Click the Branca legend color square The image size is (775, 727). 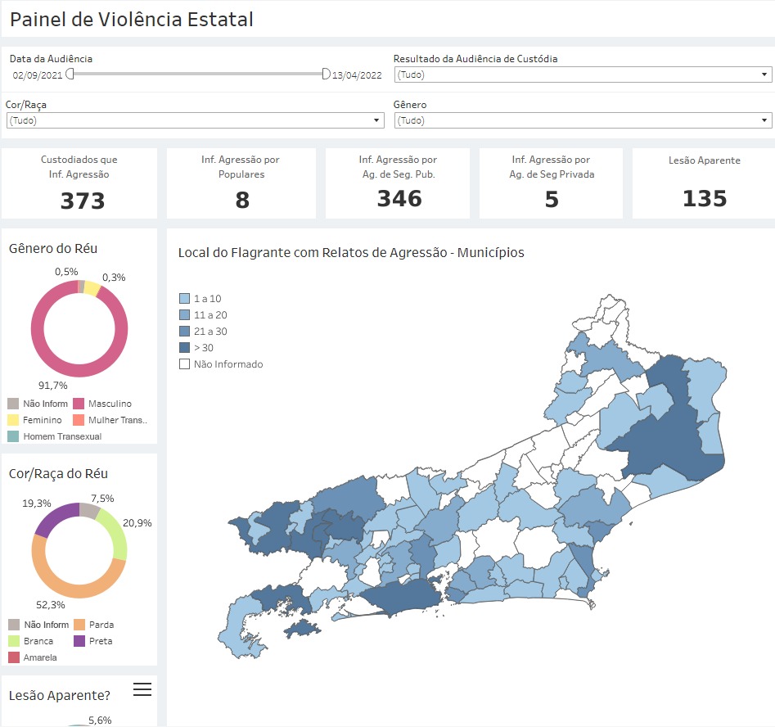click(14, 641)
